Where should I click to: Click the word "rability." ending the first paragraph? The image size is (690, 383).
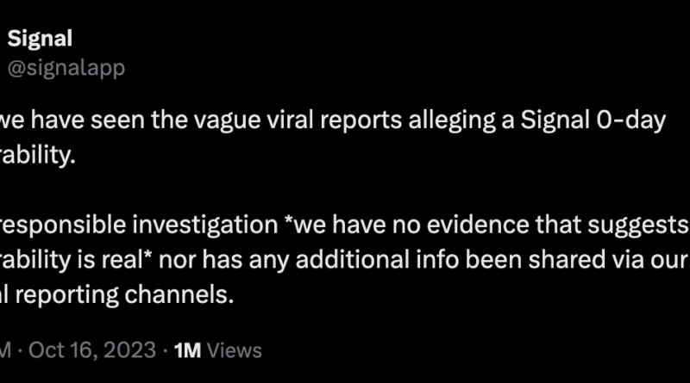click(x=38, y=155)
